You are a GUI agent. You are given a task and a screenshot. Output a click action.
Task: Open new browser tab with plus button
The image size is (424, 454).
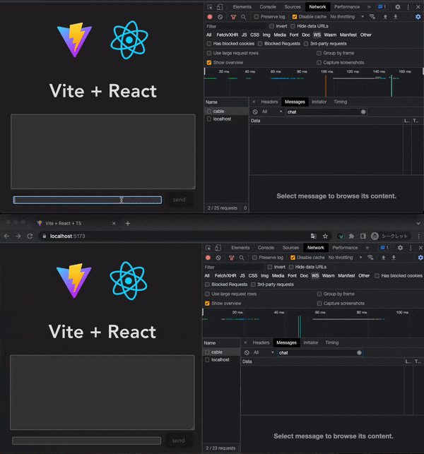[128, 224]
